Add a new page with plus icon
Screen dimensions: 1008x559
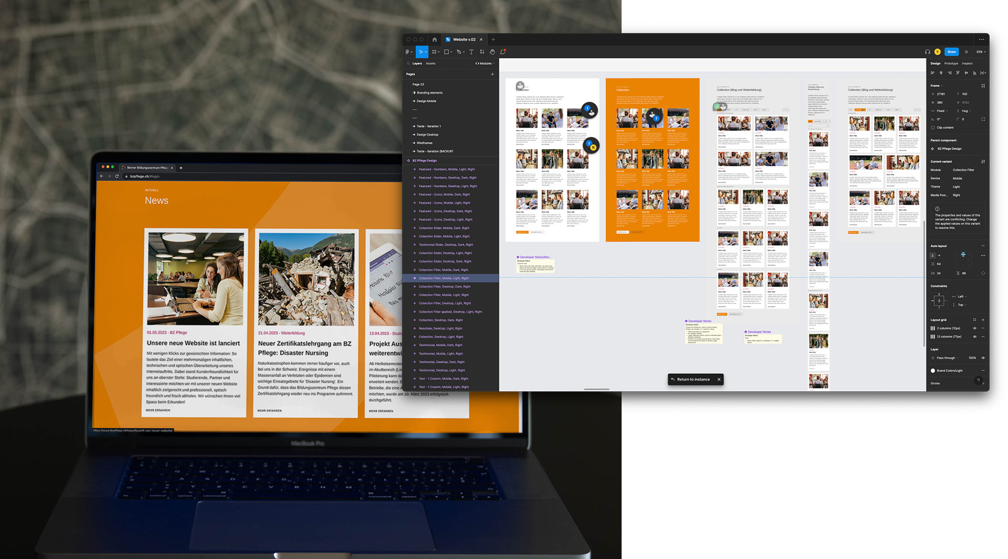pyautogui.click(x=493, y=74)
